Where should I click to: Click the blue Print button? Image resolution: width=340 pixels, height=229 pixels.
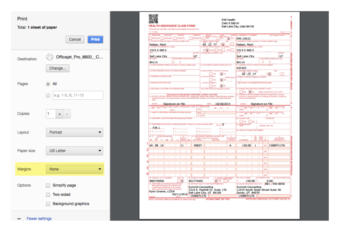pos(95,40)
